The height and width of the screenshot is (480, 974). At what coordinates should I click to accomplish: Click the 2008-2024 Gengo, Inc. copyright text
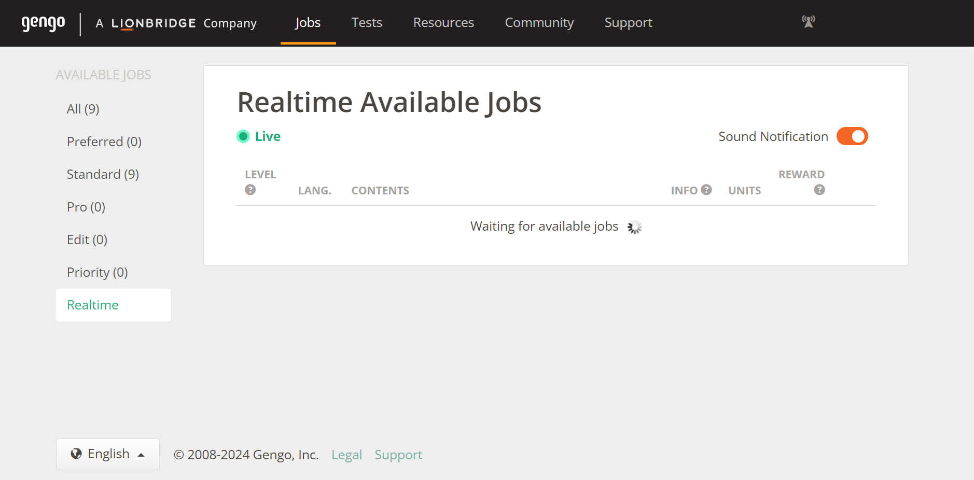[x=246, y=455]
